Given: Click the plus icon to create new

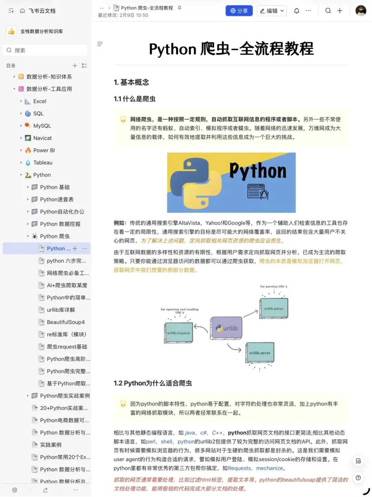Looking at the screenshot, I should (340, 11).
